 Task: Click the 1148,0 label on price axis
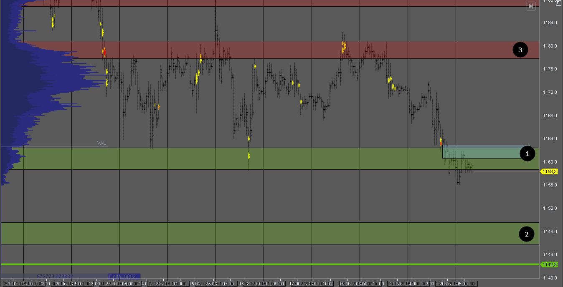click(551, 232)
